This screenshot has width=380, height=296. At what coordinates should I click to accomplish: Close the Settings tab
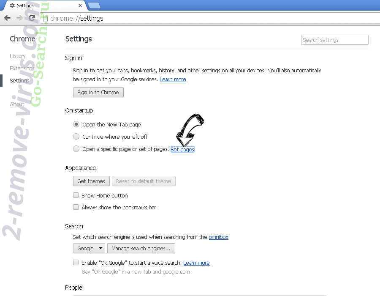80,5
